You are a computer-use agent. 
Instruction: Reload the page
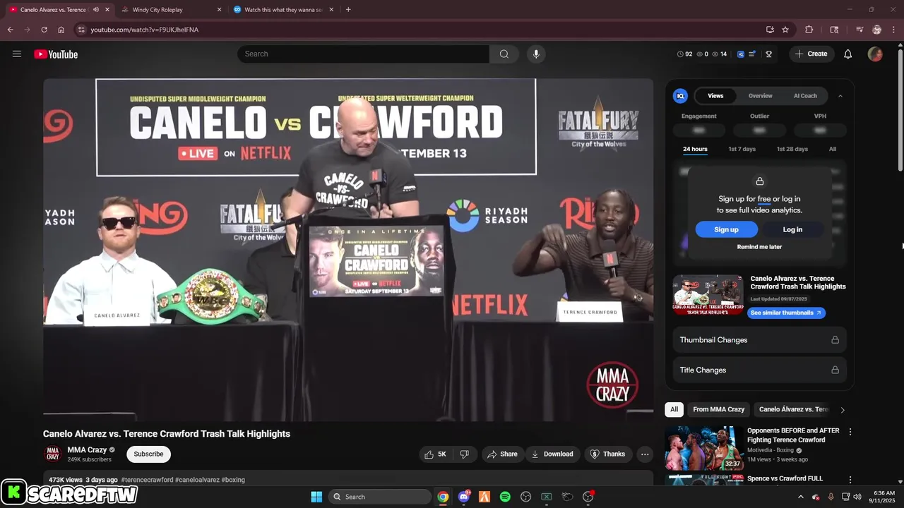(x=44, y=30)
